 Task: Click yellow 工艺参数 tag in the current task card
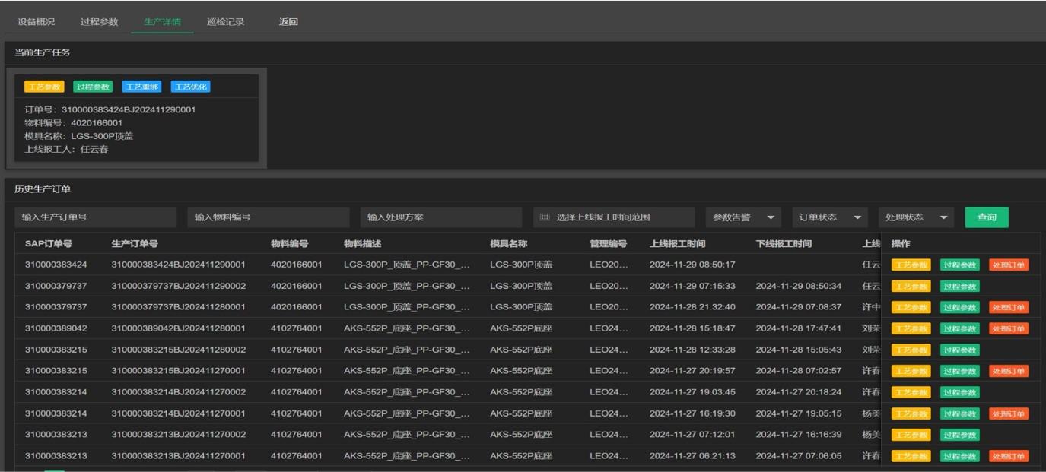pyautogui.click(x=44, y=87)
